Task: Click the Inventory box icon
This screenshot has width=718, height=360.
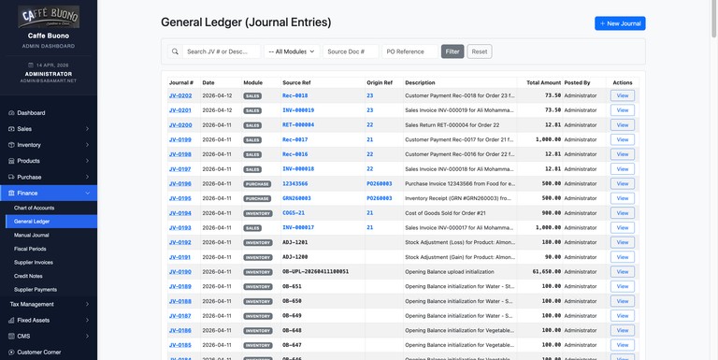Action: click(11, 145)
